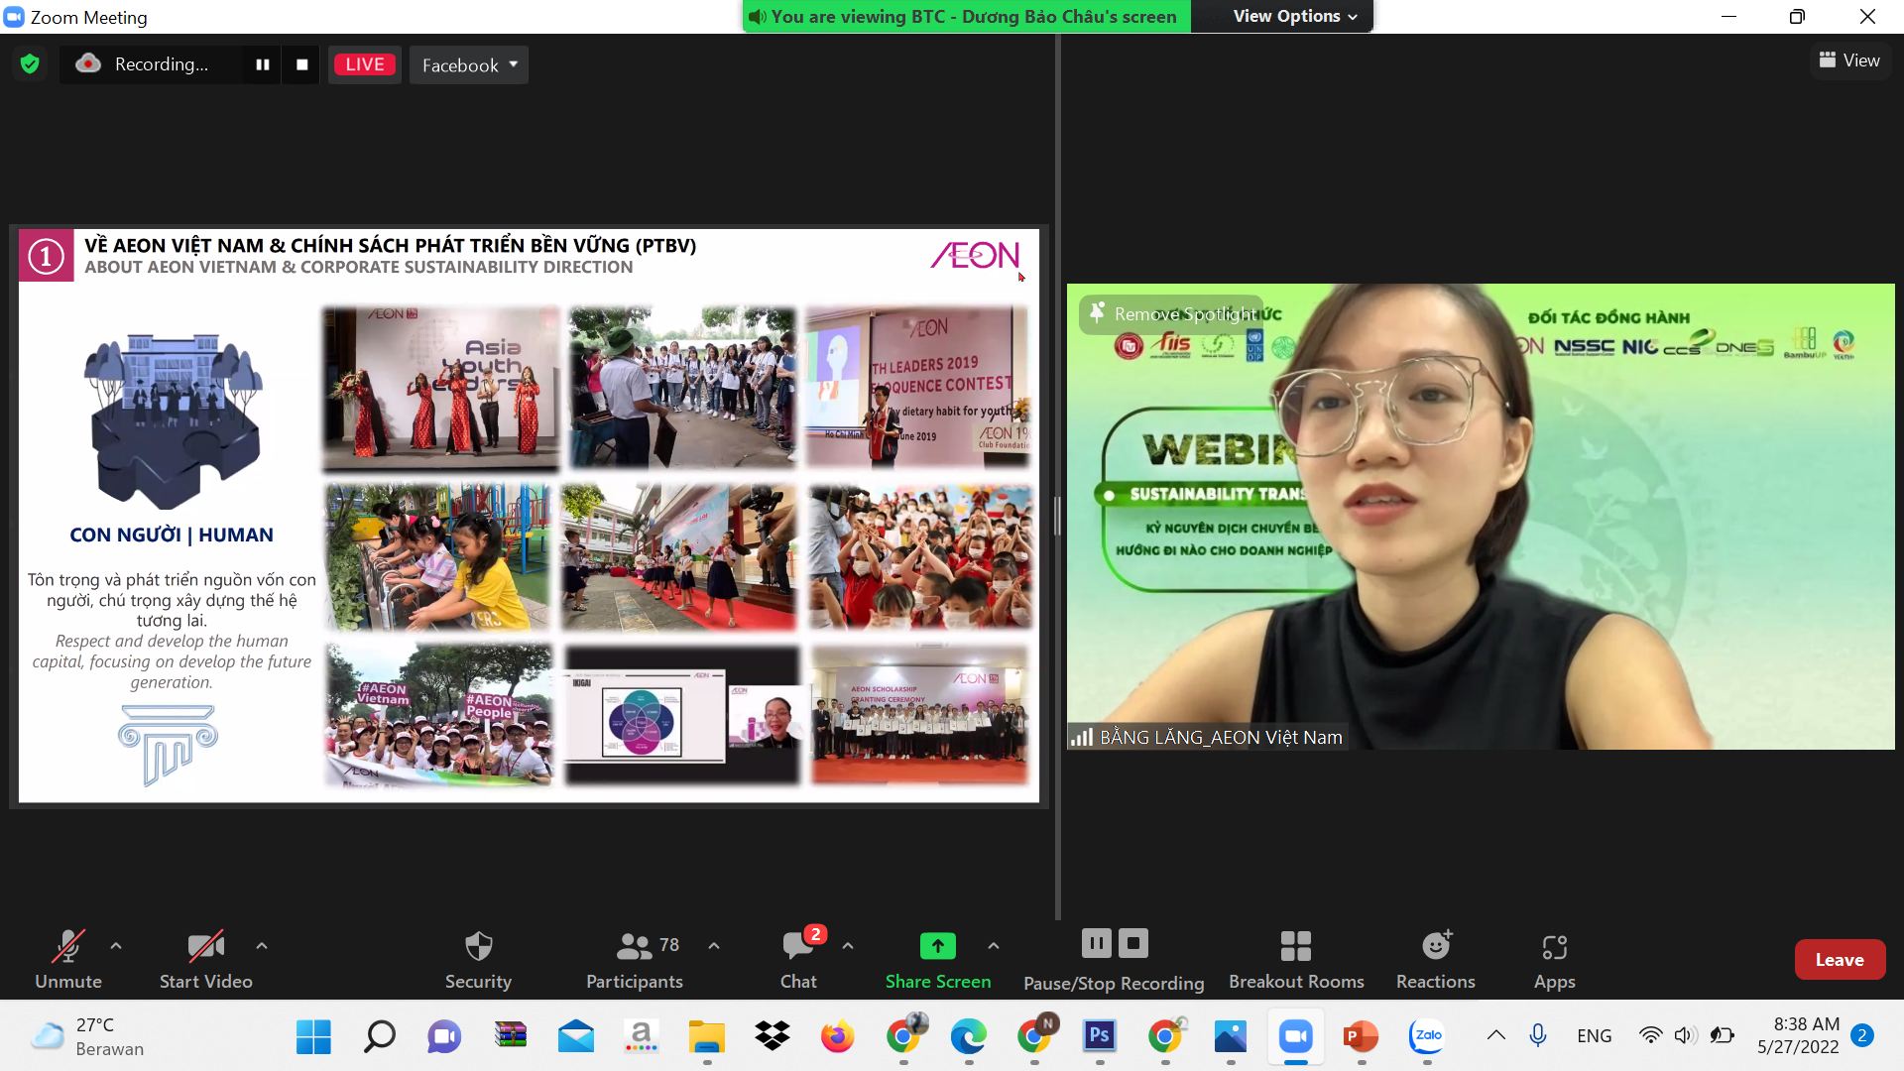Show hidden system tray icons

click(1496, 1035)
